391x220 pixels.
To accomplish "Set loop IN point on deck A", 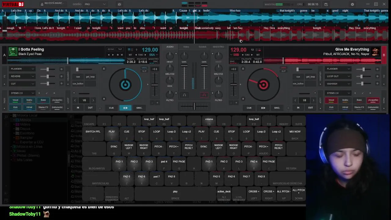I will (78, 108).
